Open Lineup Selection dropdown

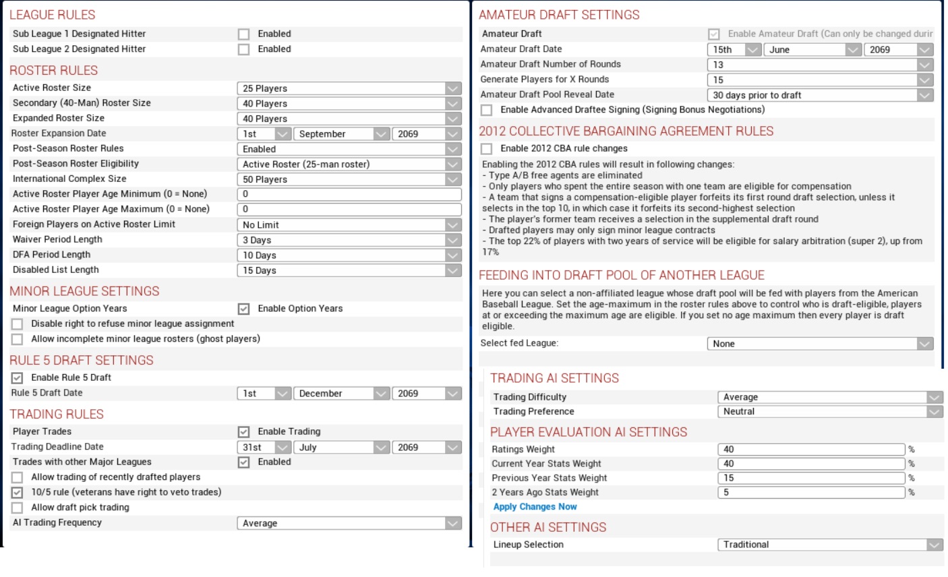point(829,545)
